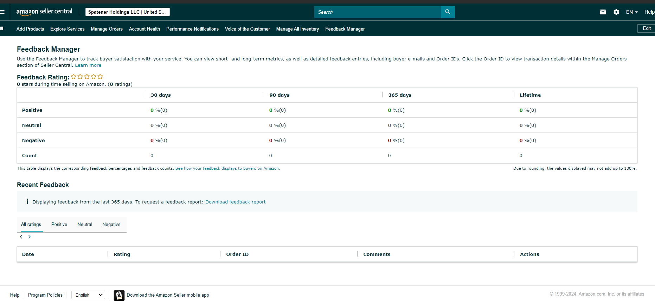655x304 pixels.
Task: Click the feedback rating stars
Action: click(87, 77)
